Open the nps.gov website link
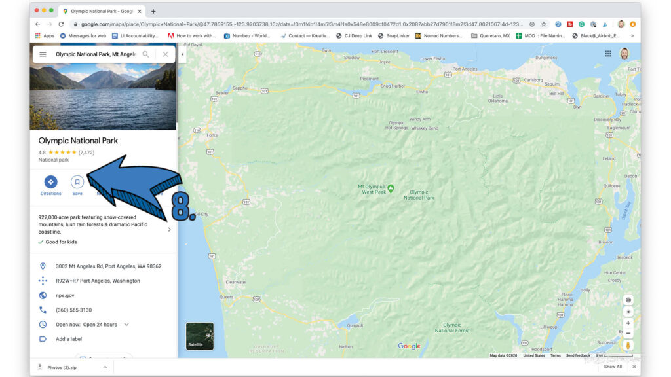This screenshot has height=377, width=671. click(x=65, y=295)
